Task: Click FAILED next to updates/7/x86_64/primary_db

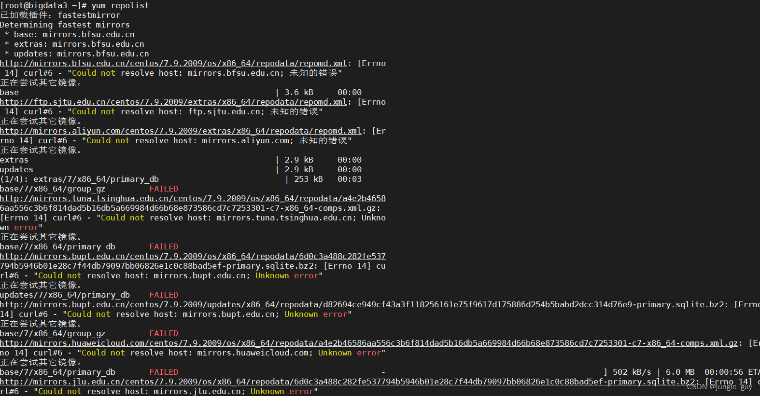Action: 164,295
